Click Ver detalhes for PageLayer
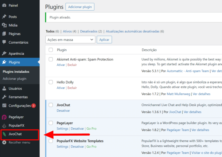The width and height of the screenshot is (222, 157). pos(200,130)
